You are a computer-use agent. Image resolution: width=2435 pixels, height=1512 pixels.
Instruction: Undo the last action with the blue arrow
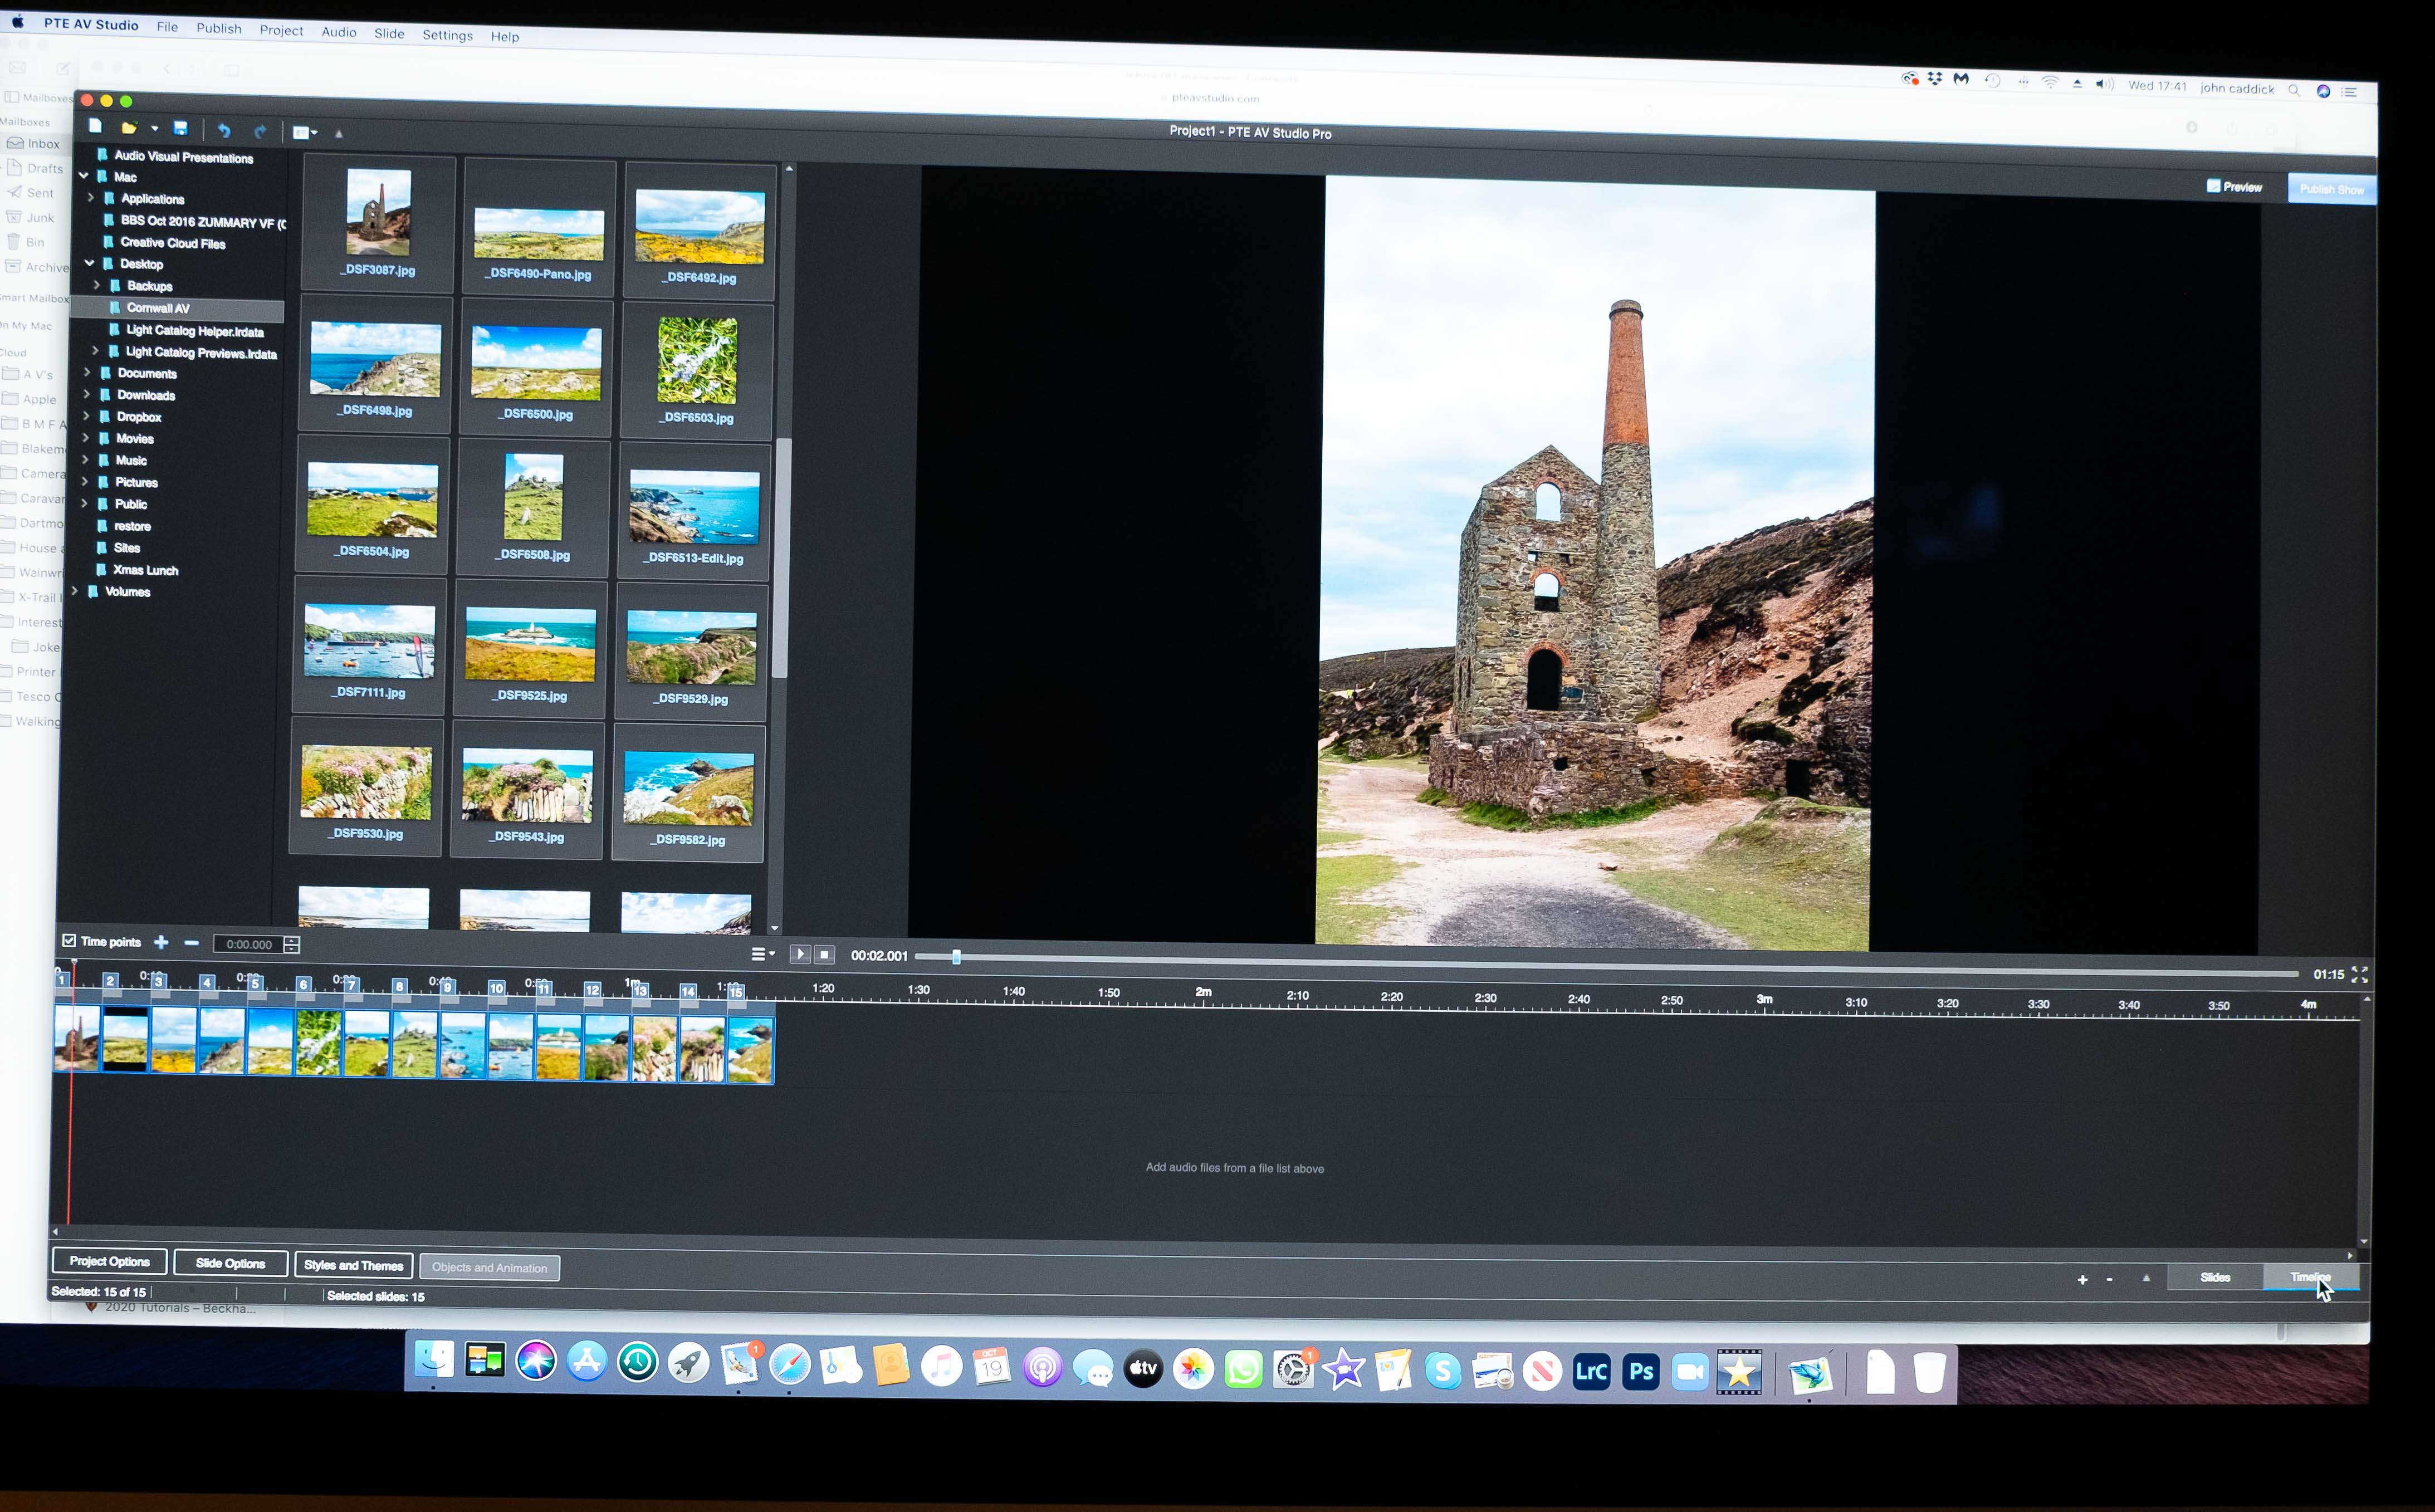pos(224,130)
